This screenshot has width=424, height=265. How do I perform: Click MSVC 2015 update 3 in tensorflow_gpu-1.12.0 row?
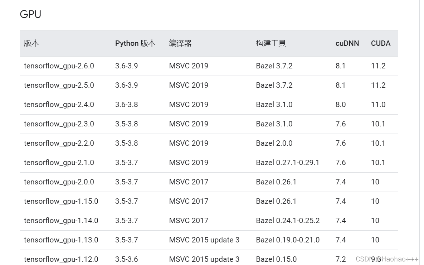tap(204, 259)
